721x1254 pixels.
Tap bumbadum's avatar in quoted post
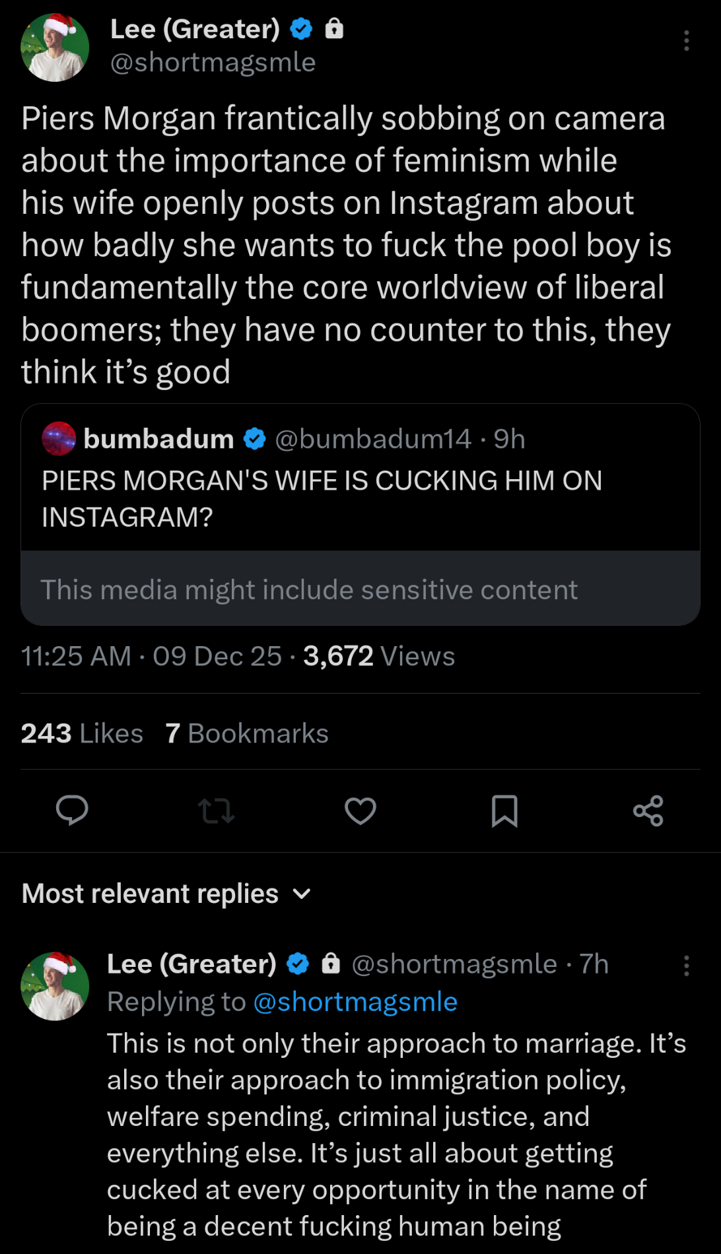[59, 439]
